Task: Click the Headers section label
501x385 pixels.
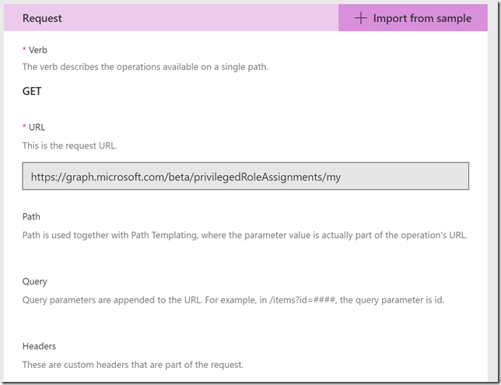Action: (39, 346)
